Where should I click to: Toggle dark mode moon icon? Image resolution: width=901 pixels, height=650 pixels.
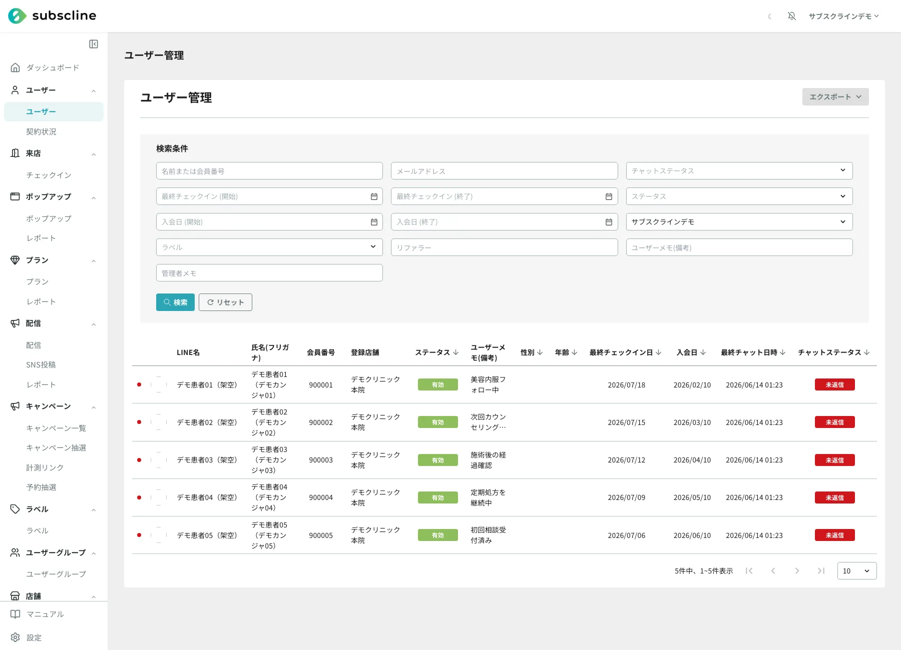(x=770, y=16)
